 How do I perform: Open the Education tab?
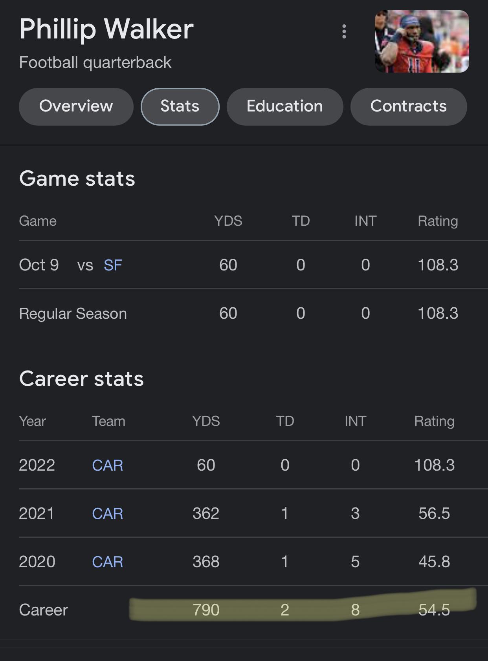click(285, 106)
